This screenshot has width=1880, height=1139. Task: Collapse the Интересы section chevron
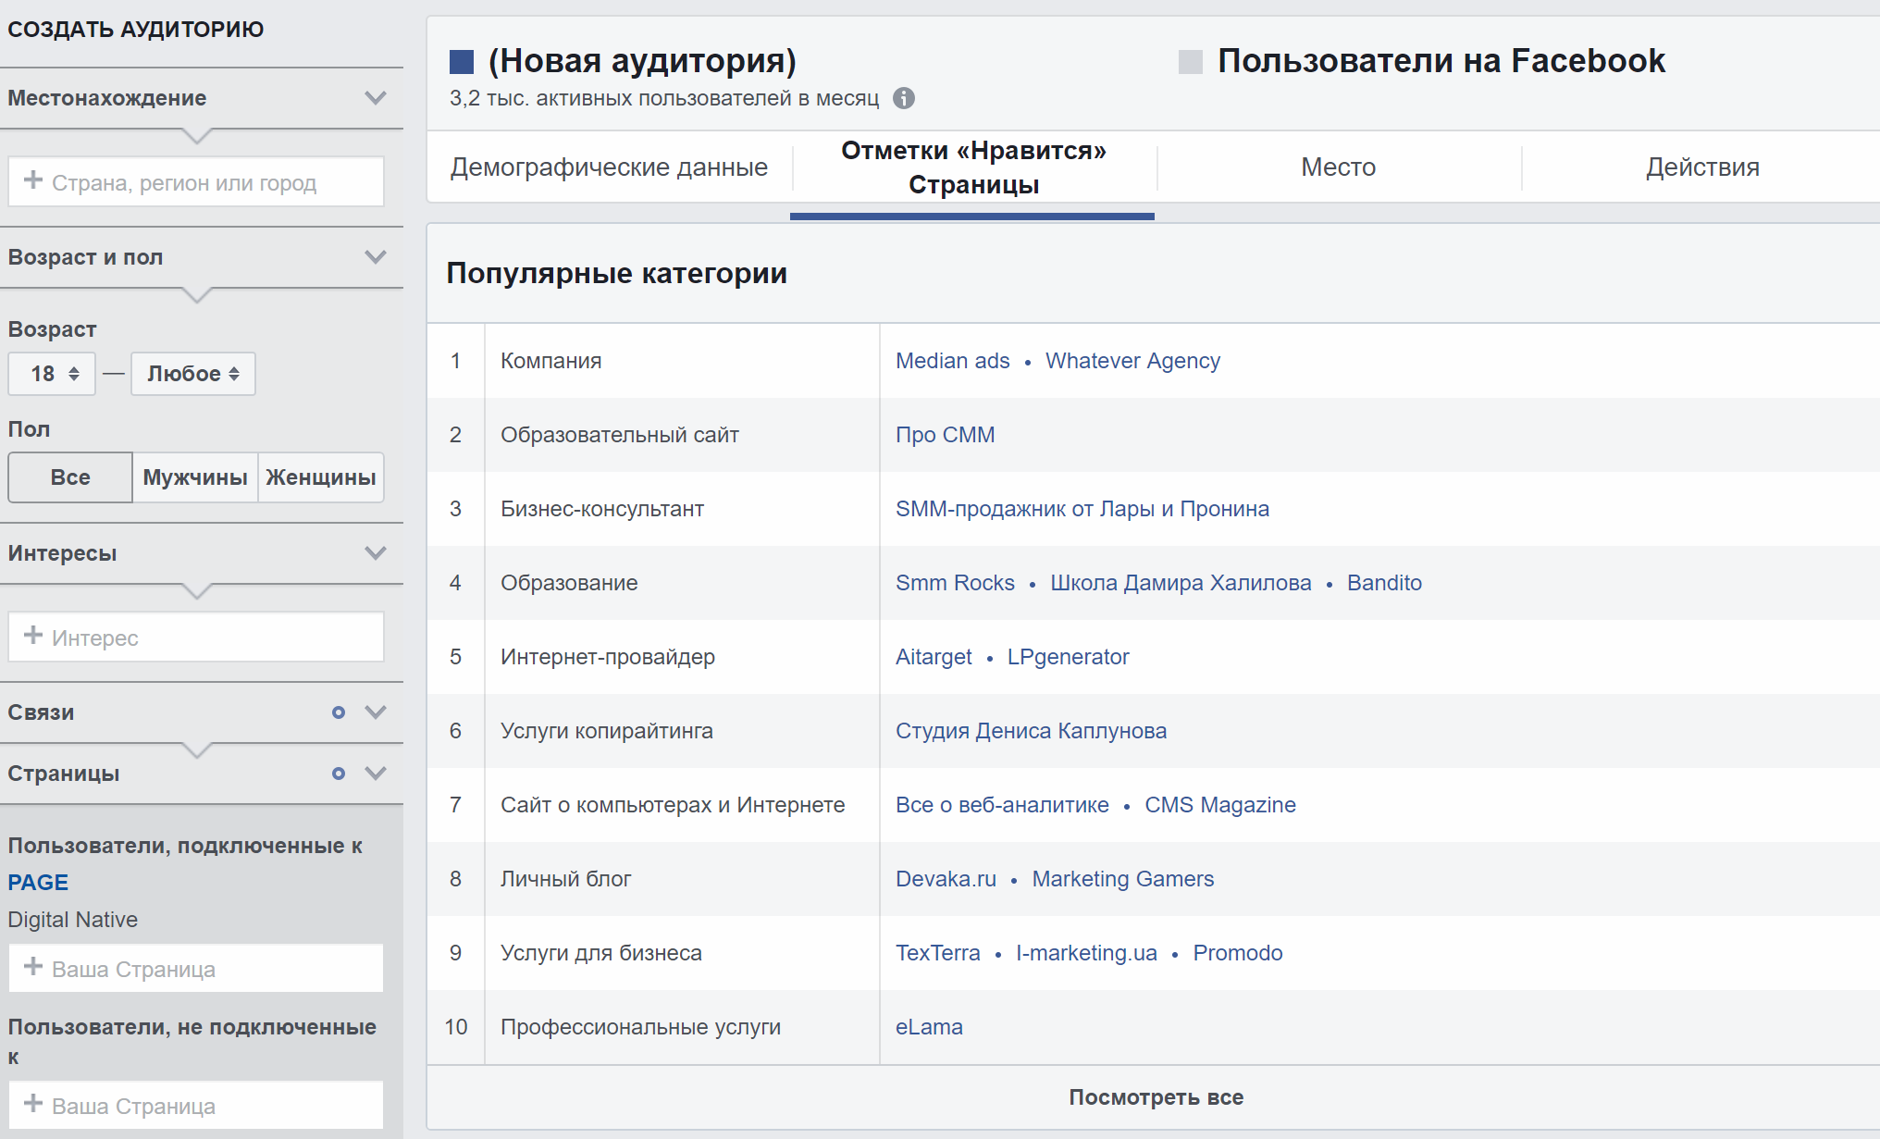(x=376, y=553)
